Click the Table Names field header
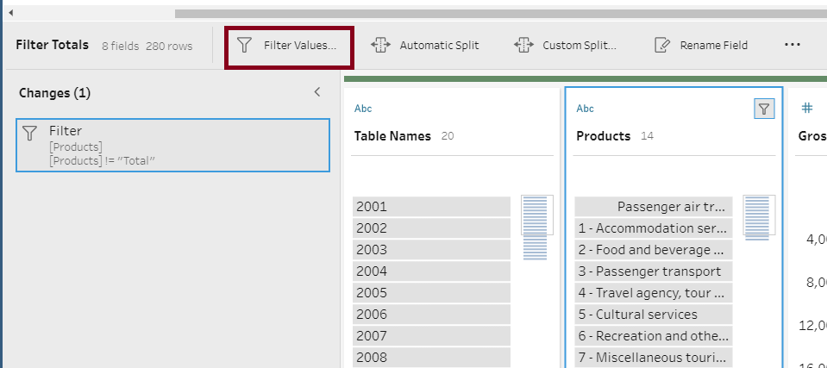The image size is (827, 368). click(392, 136)
